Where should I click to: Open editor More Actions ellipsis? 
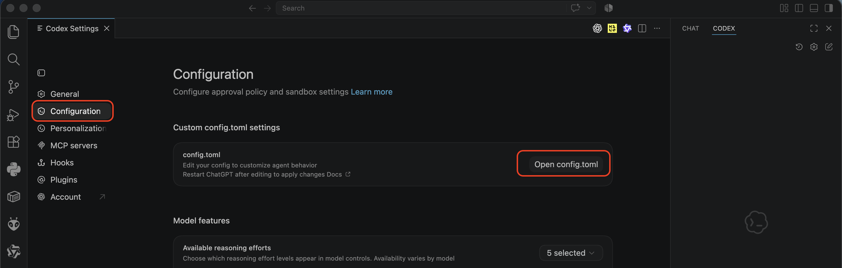coord(657,28)
